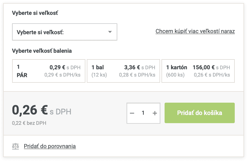
Task: Click the scales compare icon
Action: [x=15, y=146]
